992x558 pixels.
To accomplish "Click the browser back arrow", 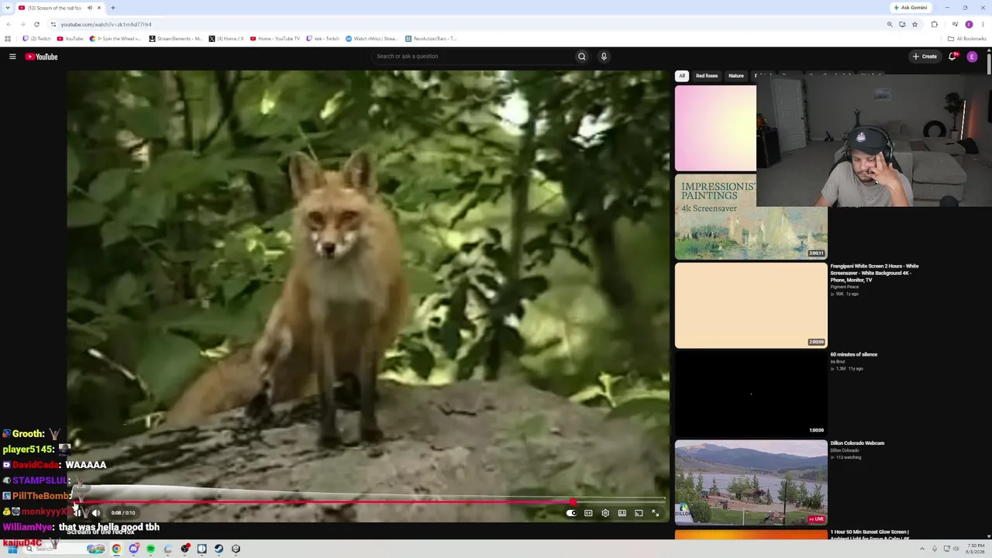I will (9, 24).
